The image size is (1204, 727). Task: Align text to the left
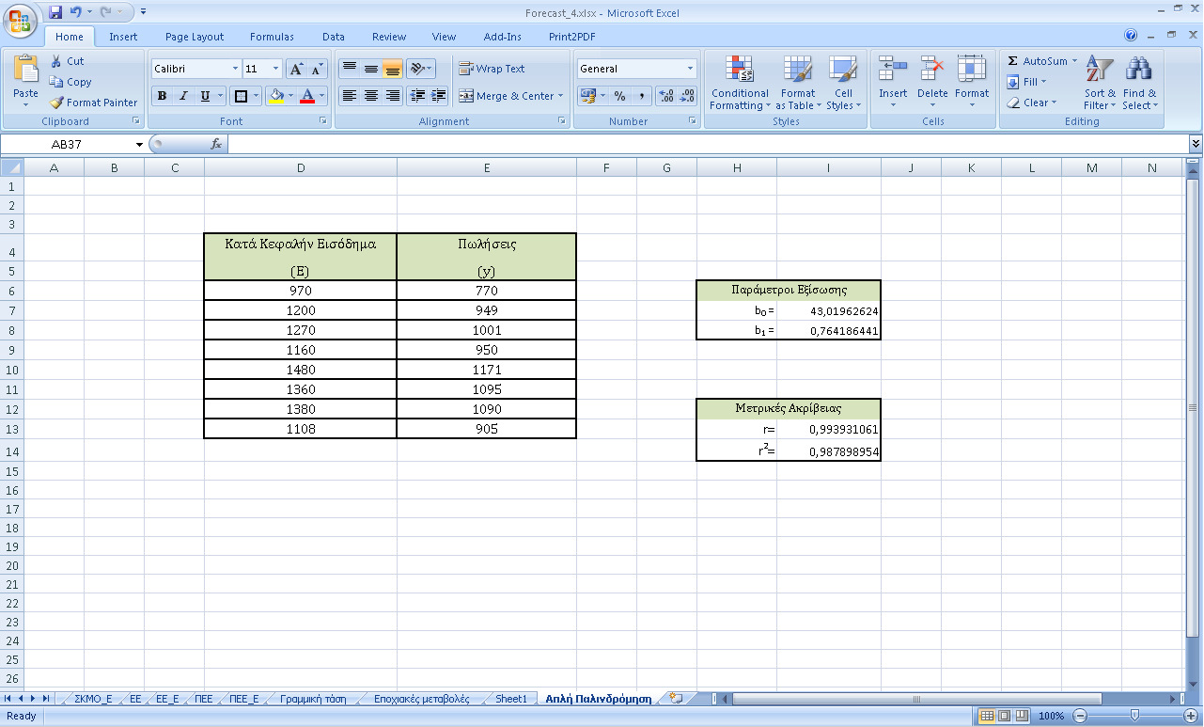tap(350, 96)
